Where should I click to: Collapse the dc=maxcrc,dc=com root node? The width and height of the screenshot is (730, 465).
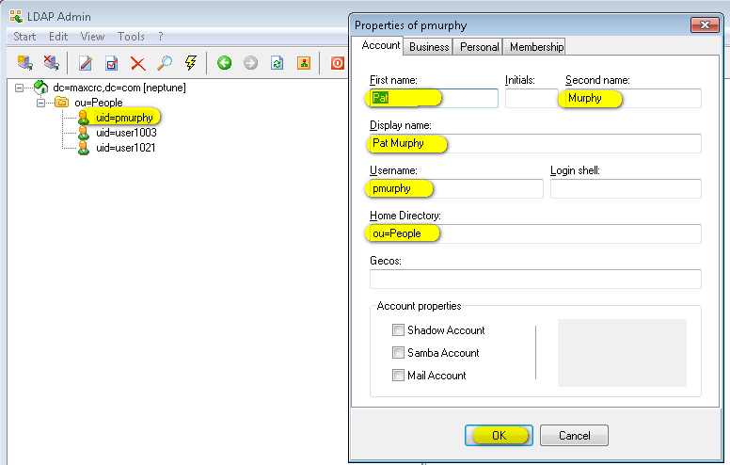(x=19, y=88)
